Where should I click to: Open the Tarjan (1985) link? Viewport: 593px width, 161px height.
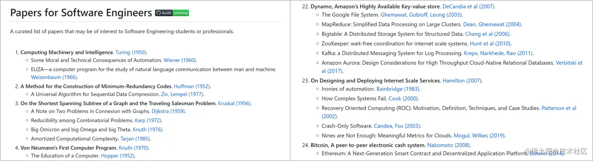tap(135, 139)
